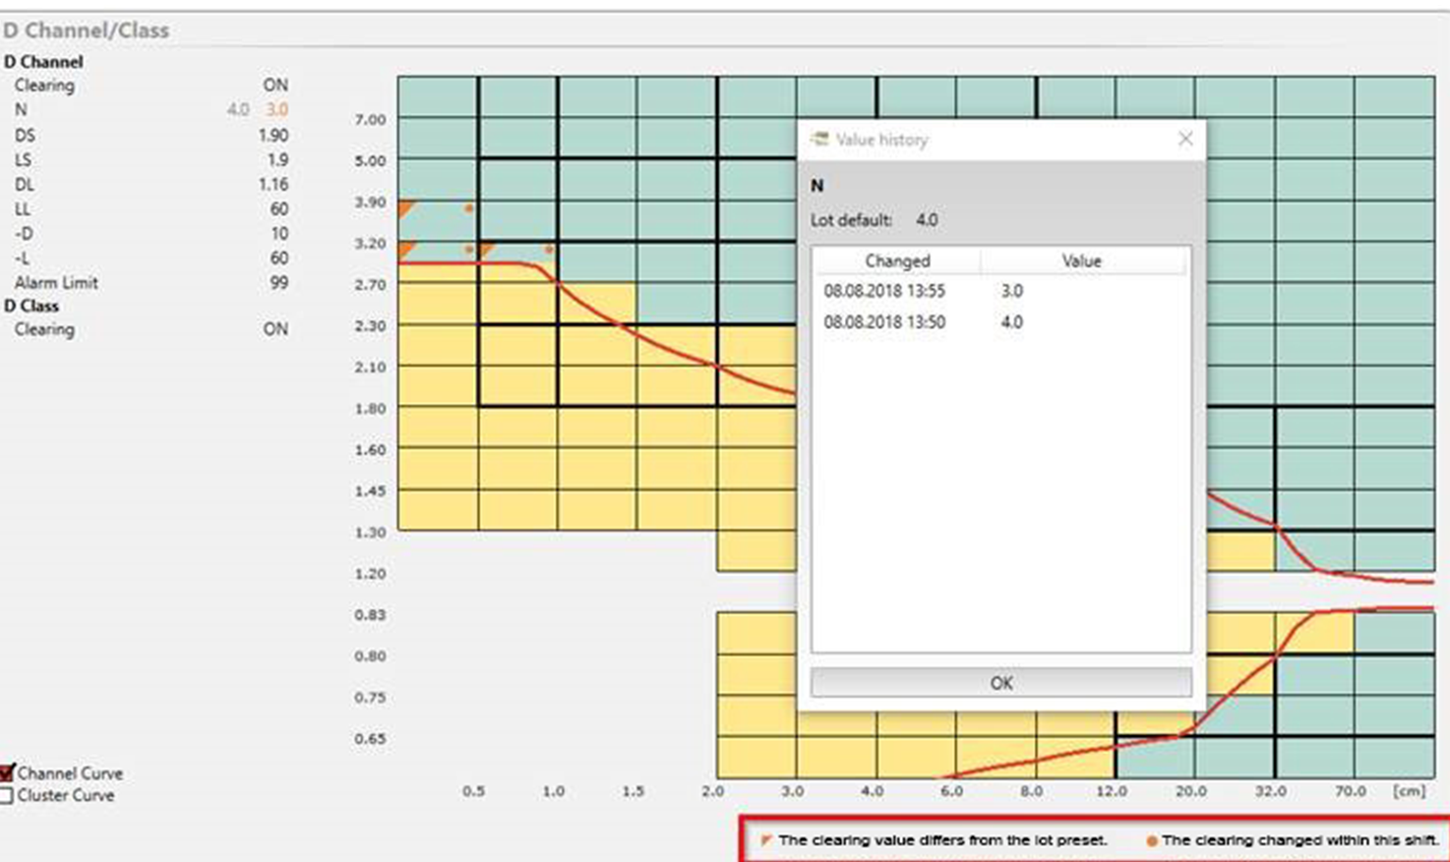Click the LS value 1.9
Viewport: 1450px width, 862px height.
coord(277,160)
